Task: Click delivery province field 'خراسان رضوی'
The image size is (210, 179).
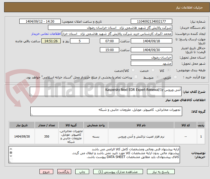Action: coord(151,57)
